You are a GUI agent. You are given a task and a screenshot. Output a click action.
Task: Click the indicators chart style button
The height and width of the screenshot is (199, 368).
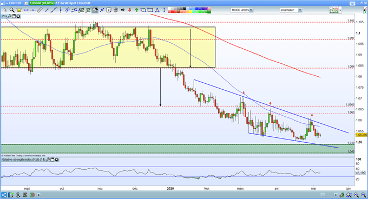[334, 10]
